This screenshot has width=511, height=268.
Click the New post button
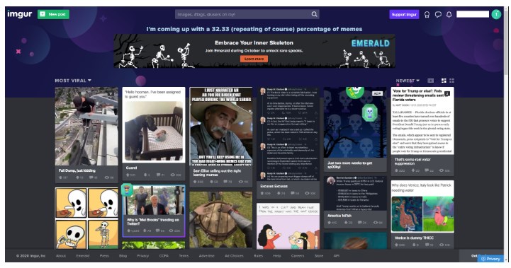click(x=53, y=14)
